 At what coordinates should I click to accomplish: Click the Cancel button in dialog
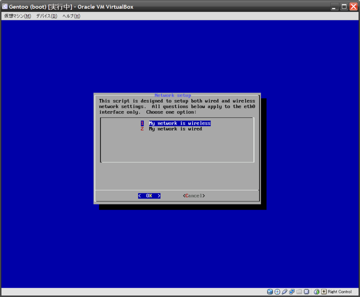pyautogui.click(x=194, y=196)
